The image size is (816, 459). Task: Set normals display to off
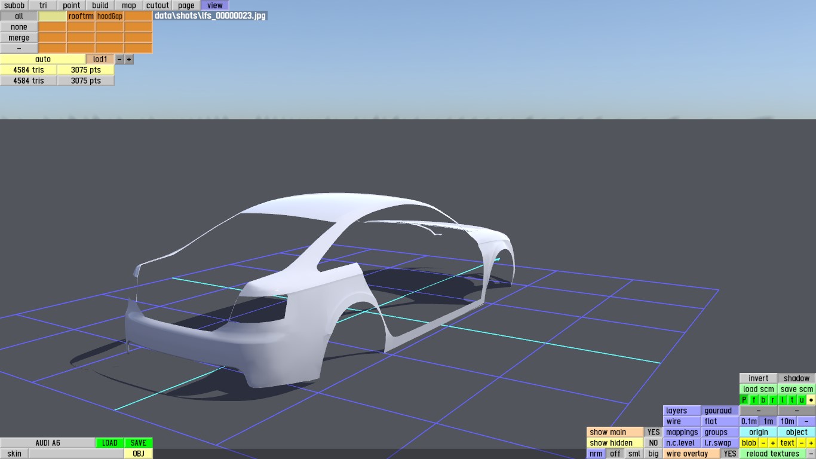click(615, 454)
